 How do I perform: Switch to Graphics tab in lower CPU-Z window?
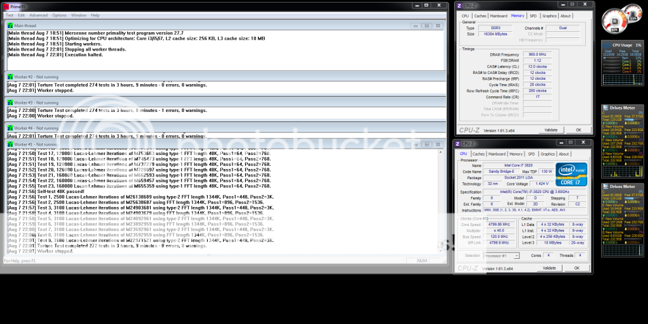click(547, 154)
